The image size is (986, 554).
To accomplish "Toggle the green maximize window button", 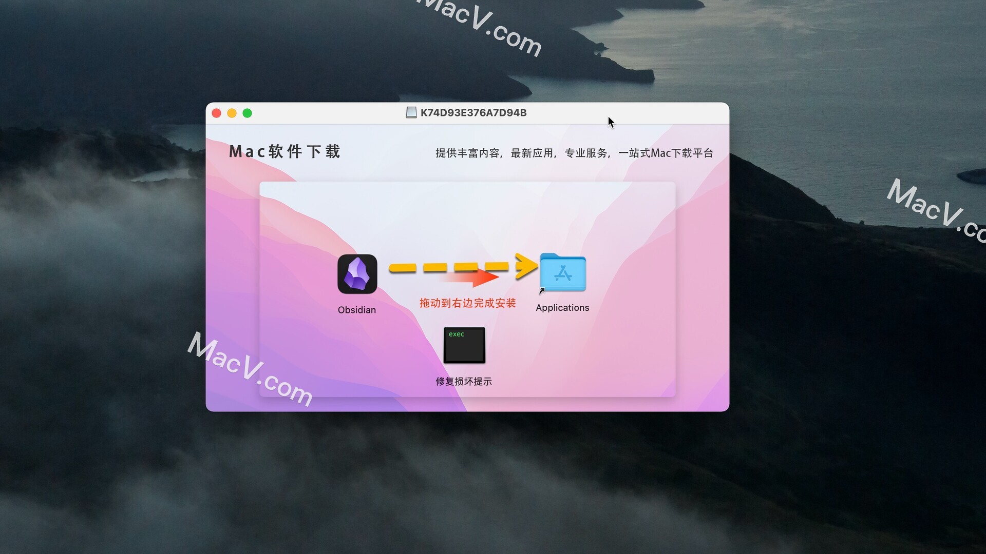I will click(249, 113).
